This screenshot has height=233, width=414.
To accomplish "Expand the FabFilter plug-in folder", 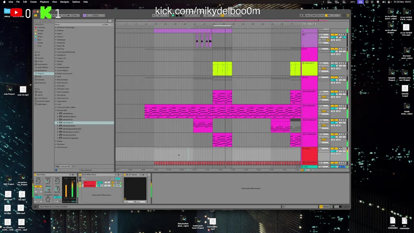I will [x=56, y=49].
